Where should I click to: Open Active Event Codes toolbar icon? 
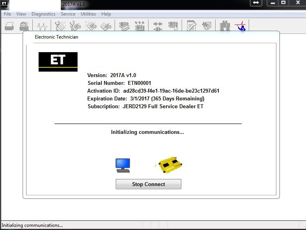pyautogui.click(x=91, y=26)
